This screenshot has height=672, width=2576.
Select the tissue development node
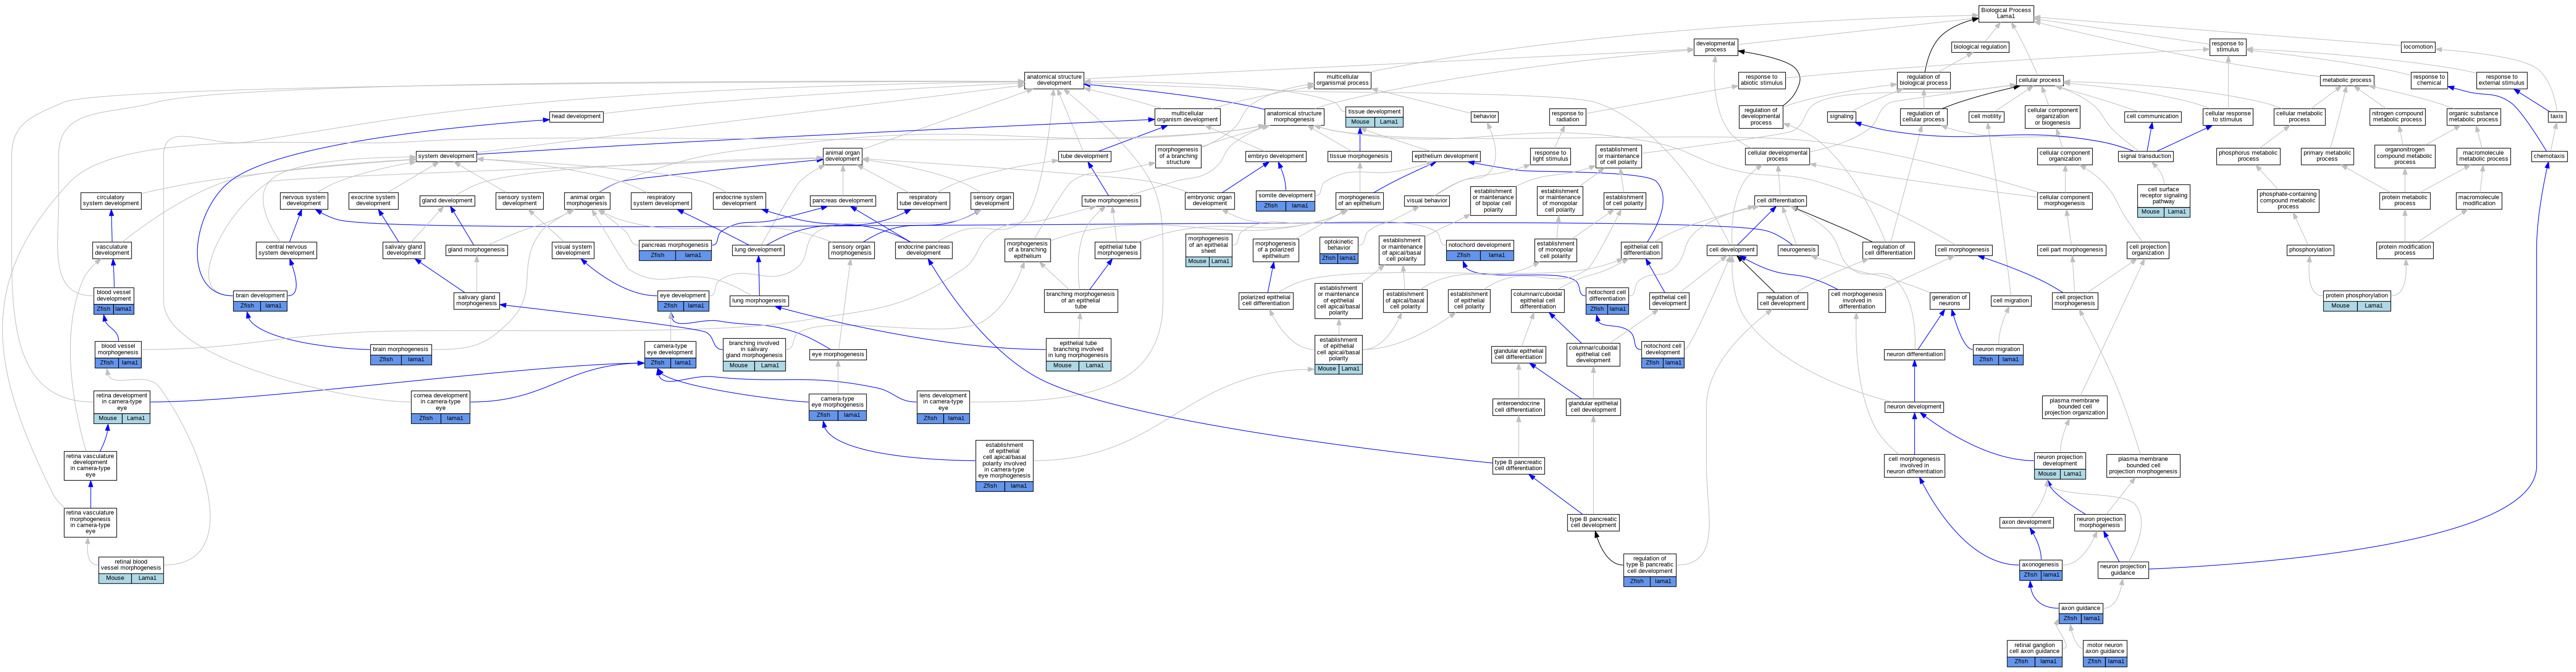coord(1374,117)
